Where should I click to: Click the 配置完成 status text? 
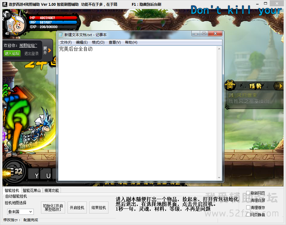point(31,220)
